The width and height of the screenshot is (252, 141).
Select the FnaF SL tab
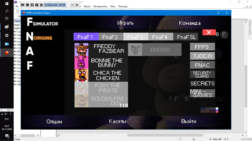pos(186,37)
